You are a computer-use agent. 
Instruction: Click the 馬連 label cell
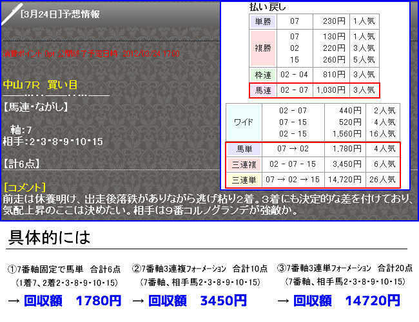click(263, 91)
